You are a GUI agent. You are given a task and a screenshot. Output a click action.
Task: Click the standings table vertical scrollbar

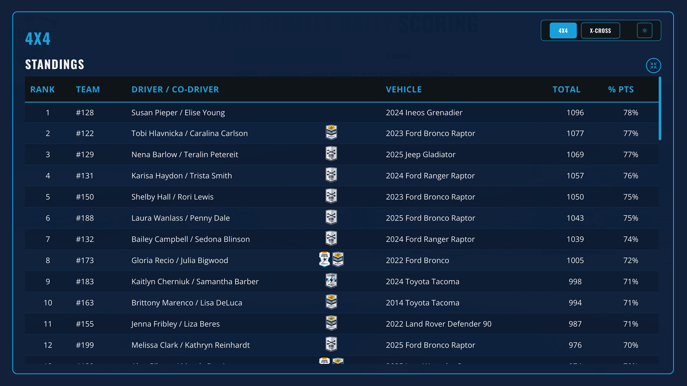click(660, 109)
